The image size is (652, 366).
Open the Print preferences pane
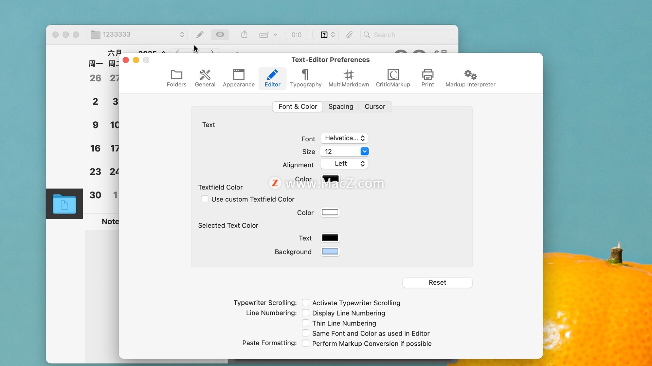point(428,78)
